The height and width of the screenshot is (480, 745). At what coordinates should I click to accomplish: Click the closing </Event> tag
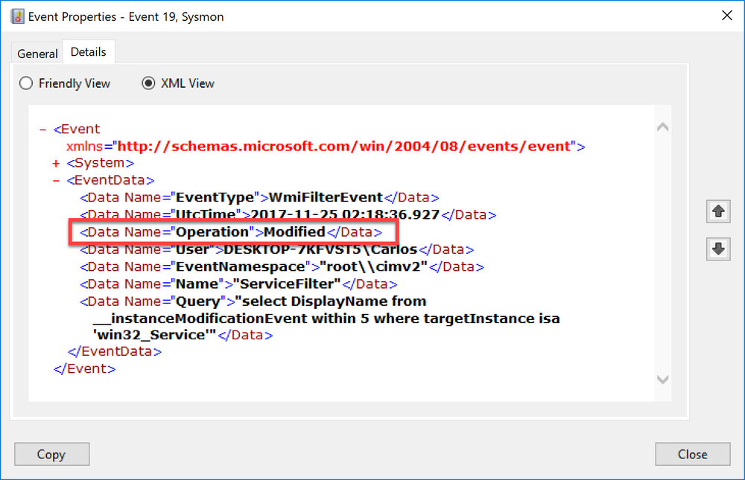click(85, 369)
